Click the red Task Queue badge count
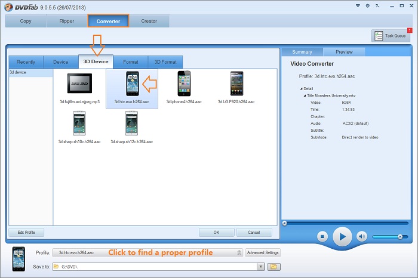This screenshot has height=278, width=418. pos(410,30)
